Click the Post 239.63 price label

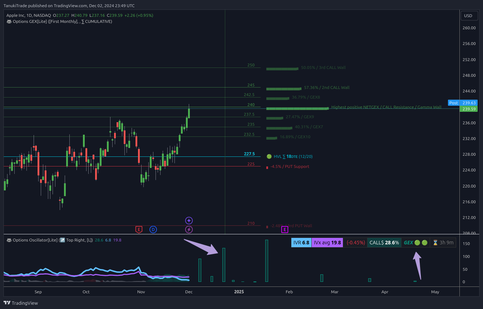click(463, 103)
